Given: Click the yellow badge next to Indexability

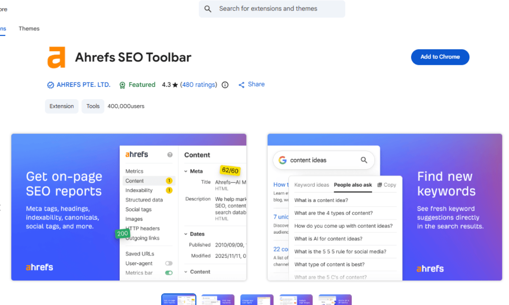Looking at the screenshot, I should (x=169, y=190).
